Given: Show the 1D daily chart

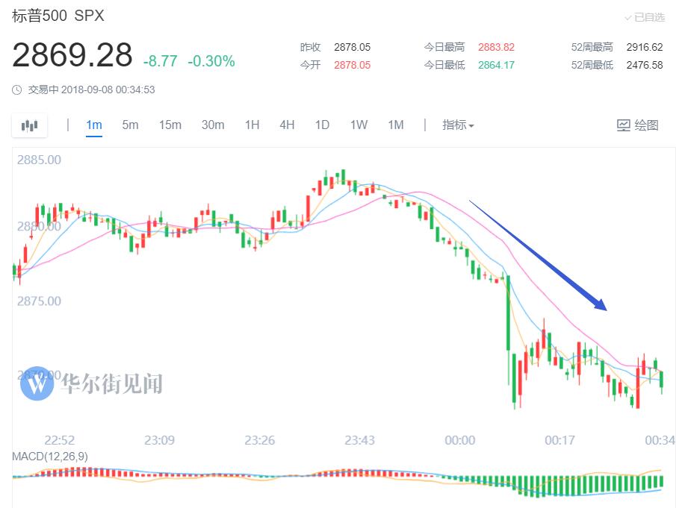Looking at the screenshot, I should pos(322,125).
